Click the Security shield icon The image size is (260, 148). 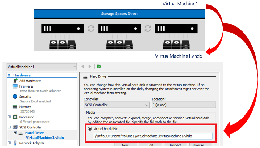point(15,97)
